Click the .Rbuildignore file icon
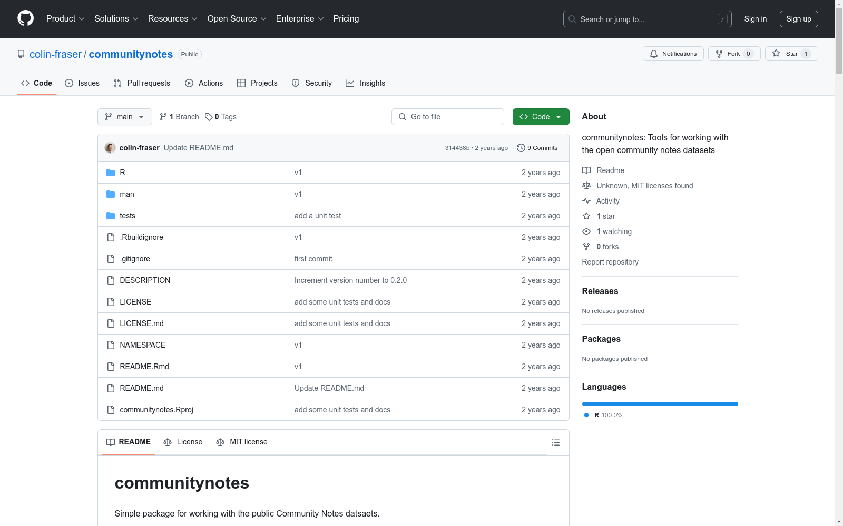 pos(111,237)
